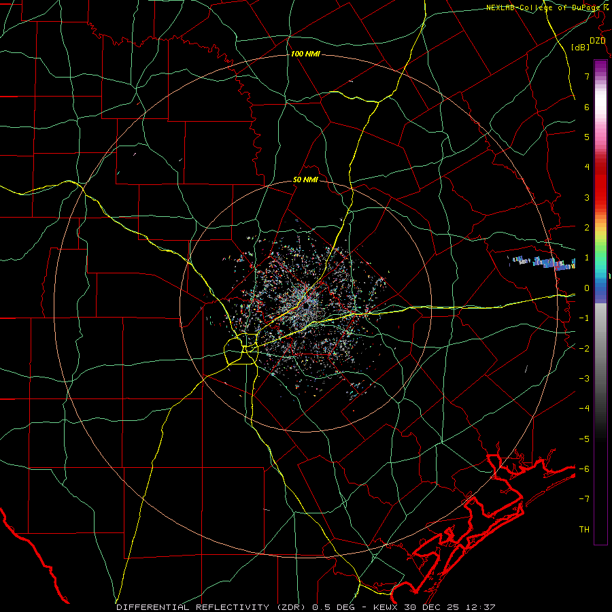Click the "3" tick label on the scale
This screenshot has width=612, height=612.
587,197
